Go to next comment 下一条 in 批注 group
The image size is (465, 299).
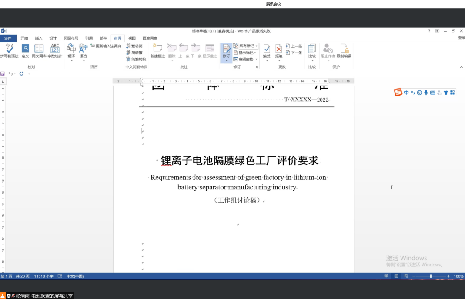coord(196,51)
